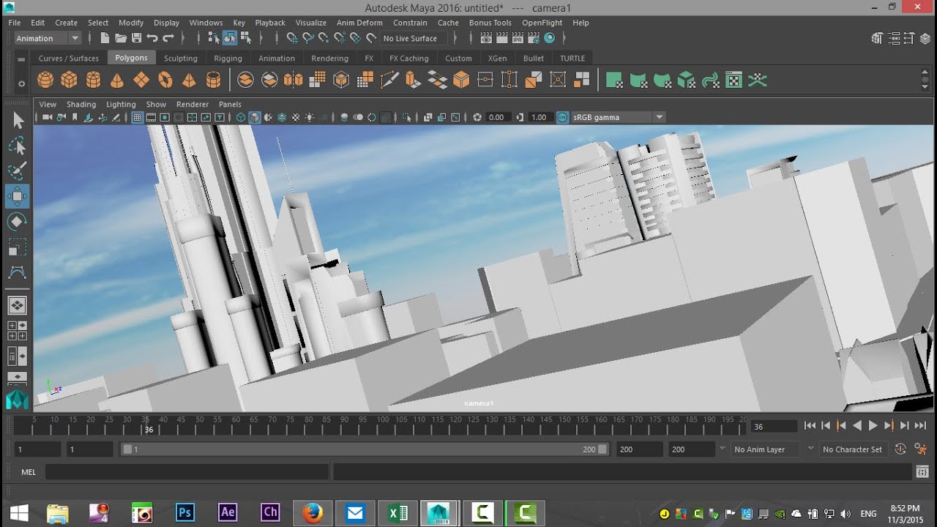Choose the Lasso select tool
Viewport: 937px width, 527px height.
18,146
